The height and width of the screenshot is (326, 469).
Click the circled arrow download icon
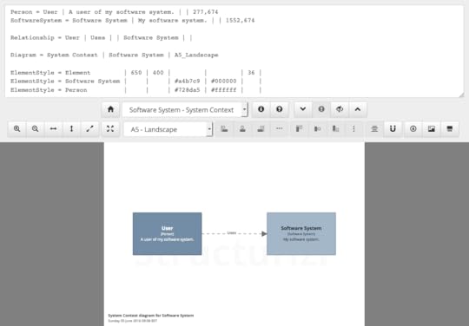(x=413, y=129)
